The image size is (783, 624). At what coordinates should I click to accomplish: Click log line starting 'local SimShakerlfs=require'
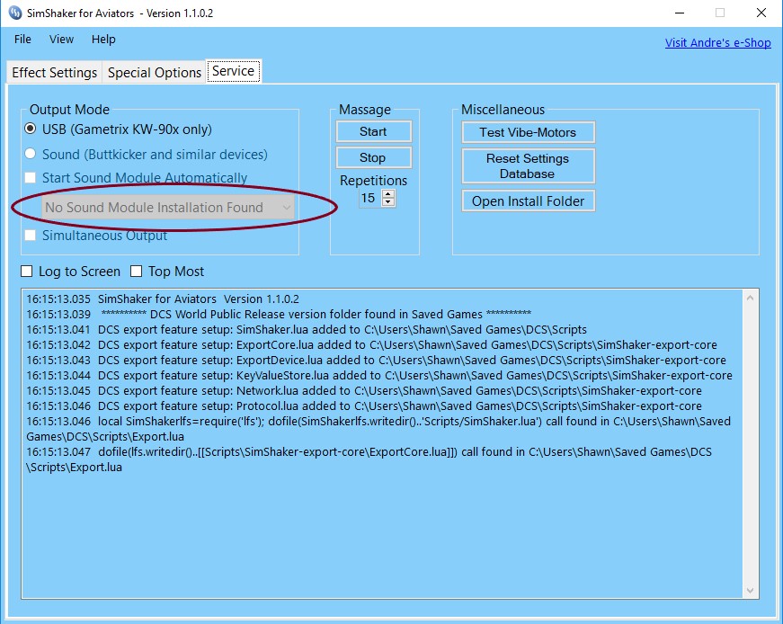[378, 429]
